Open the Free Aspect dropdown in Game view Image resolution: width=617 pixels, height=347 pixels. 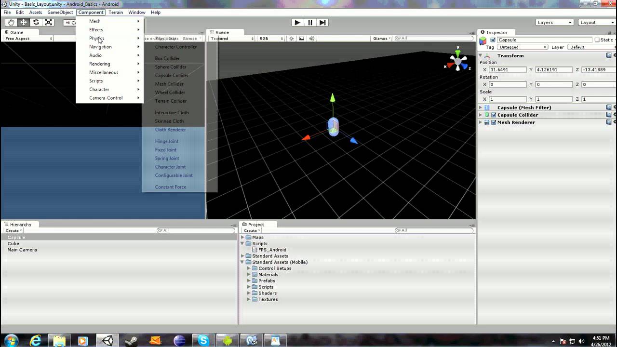coord(28,39)
